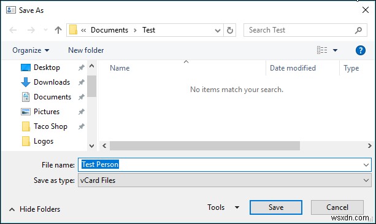Change view with the view icon

(x=322, y=50)
